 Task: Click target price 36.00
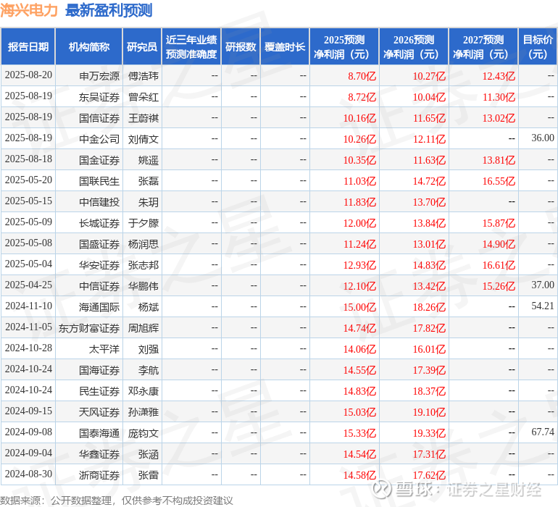543,138
